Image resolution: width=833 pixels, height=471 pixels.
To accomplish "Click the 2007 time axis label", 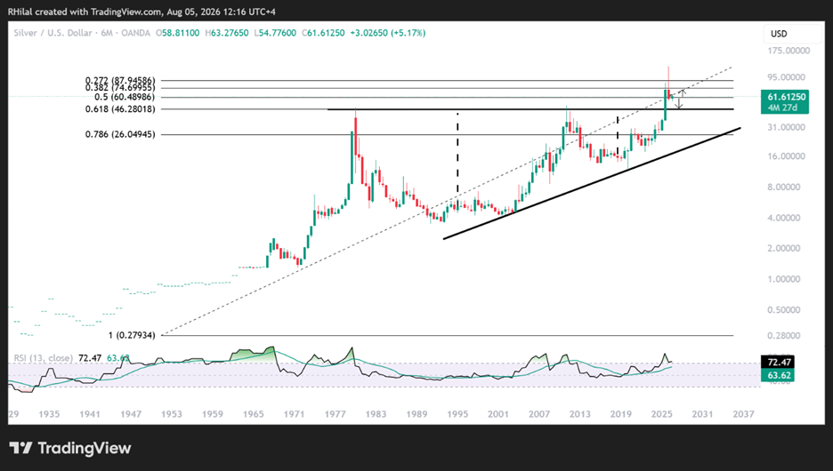I will coord(539,414).
